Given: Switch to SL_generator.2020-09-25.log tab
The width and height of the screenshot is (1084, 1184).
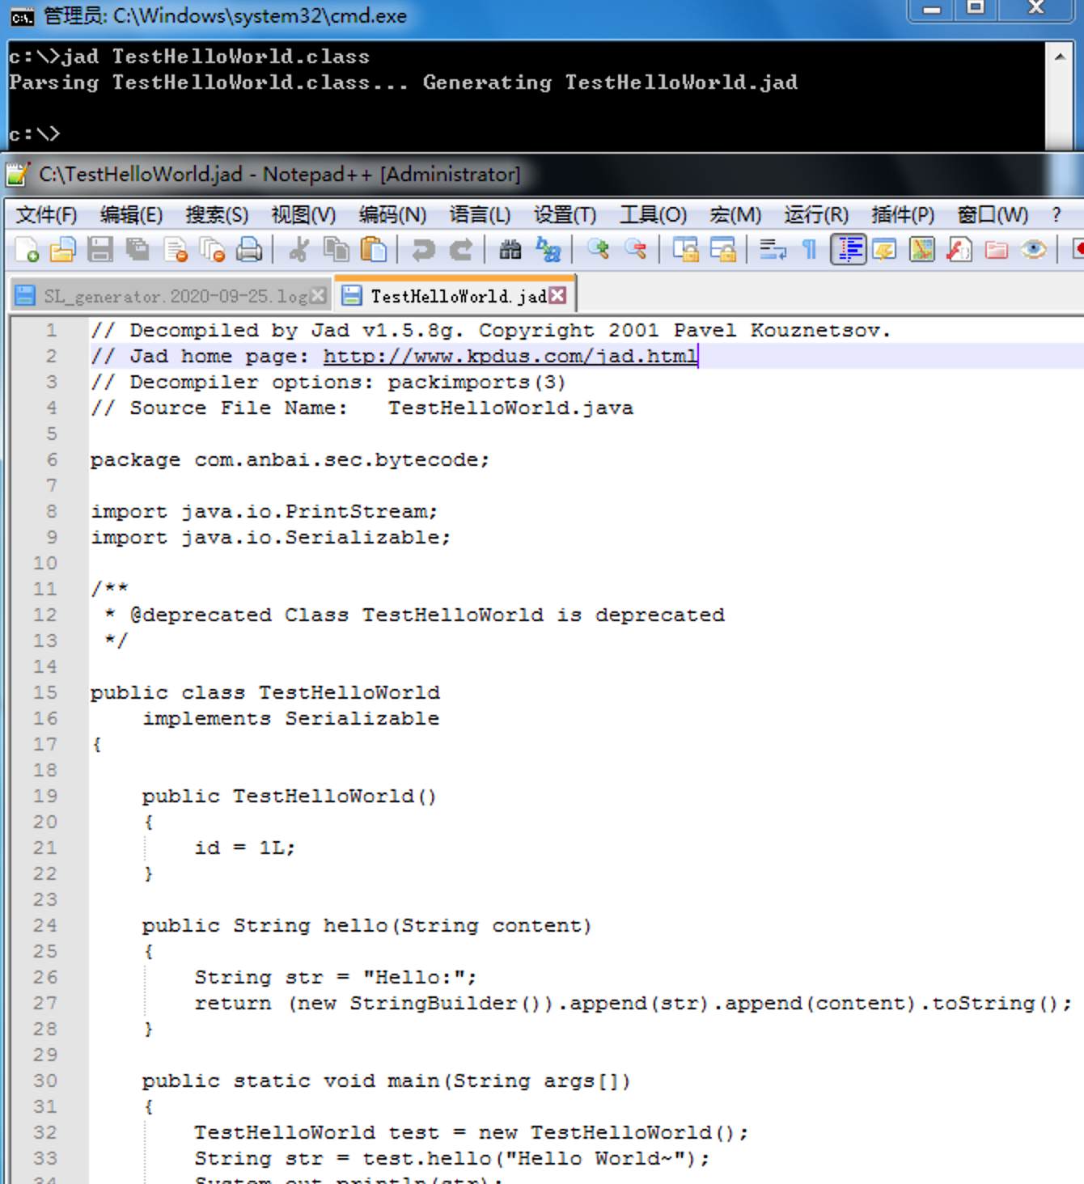Looking at the screenshot, I should click(x=174, y=297).
